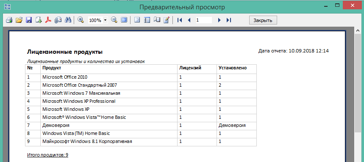Toggle the report outline panel icon
Image resolution: width=364 pixels, height=162 pixels.
click(x=137, y=20)
